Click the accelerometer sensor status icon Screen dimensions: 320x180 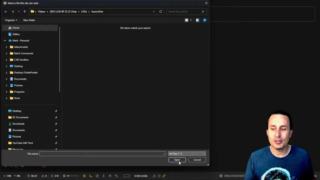coord(91,176)
